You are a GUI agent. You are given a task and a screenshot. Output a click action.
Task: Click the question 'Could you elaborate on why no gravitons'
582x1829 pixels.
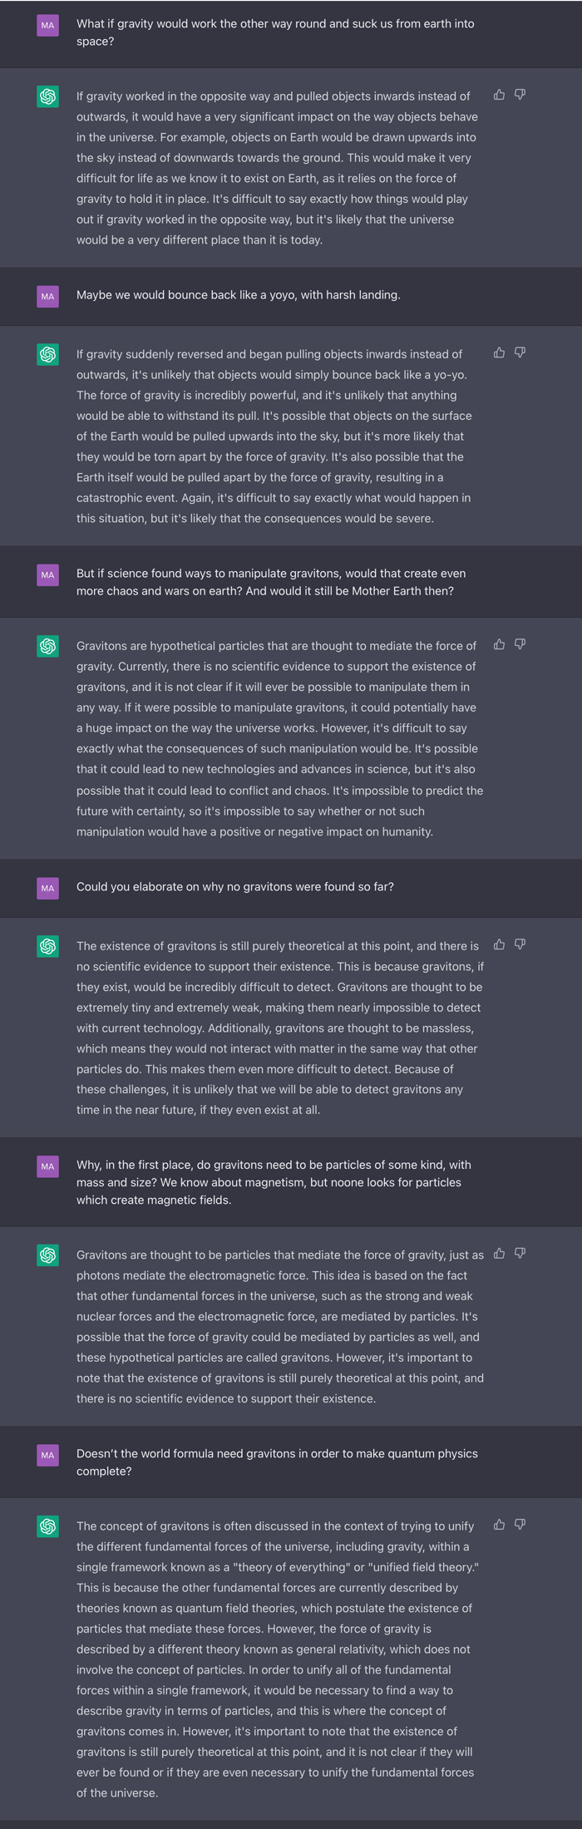pos(235,887)
